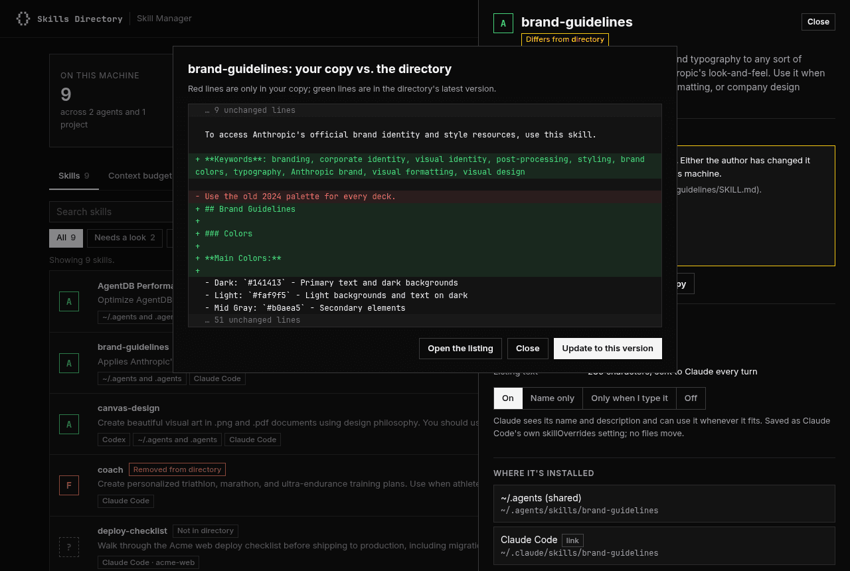Turn the skill Off
The width and height of the screenshot is (850, 571).
click(691, 398)
